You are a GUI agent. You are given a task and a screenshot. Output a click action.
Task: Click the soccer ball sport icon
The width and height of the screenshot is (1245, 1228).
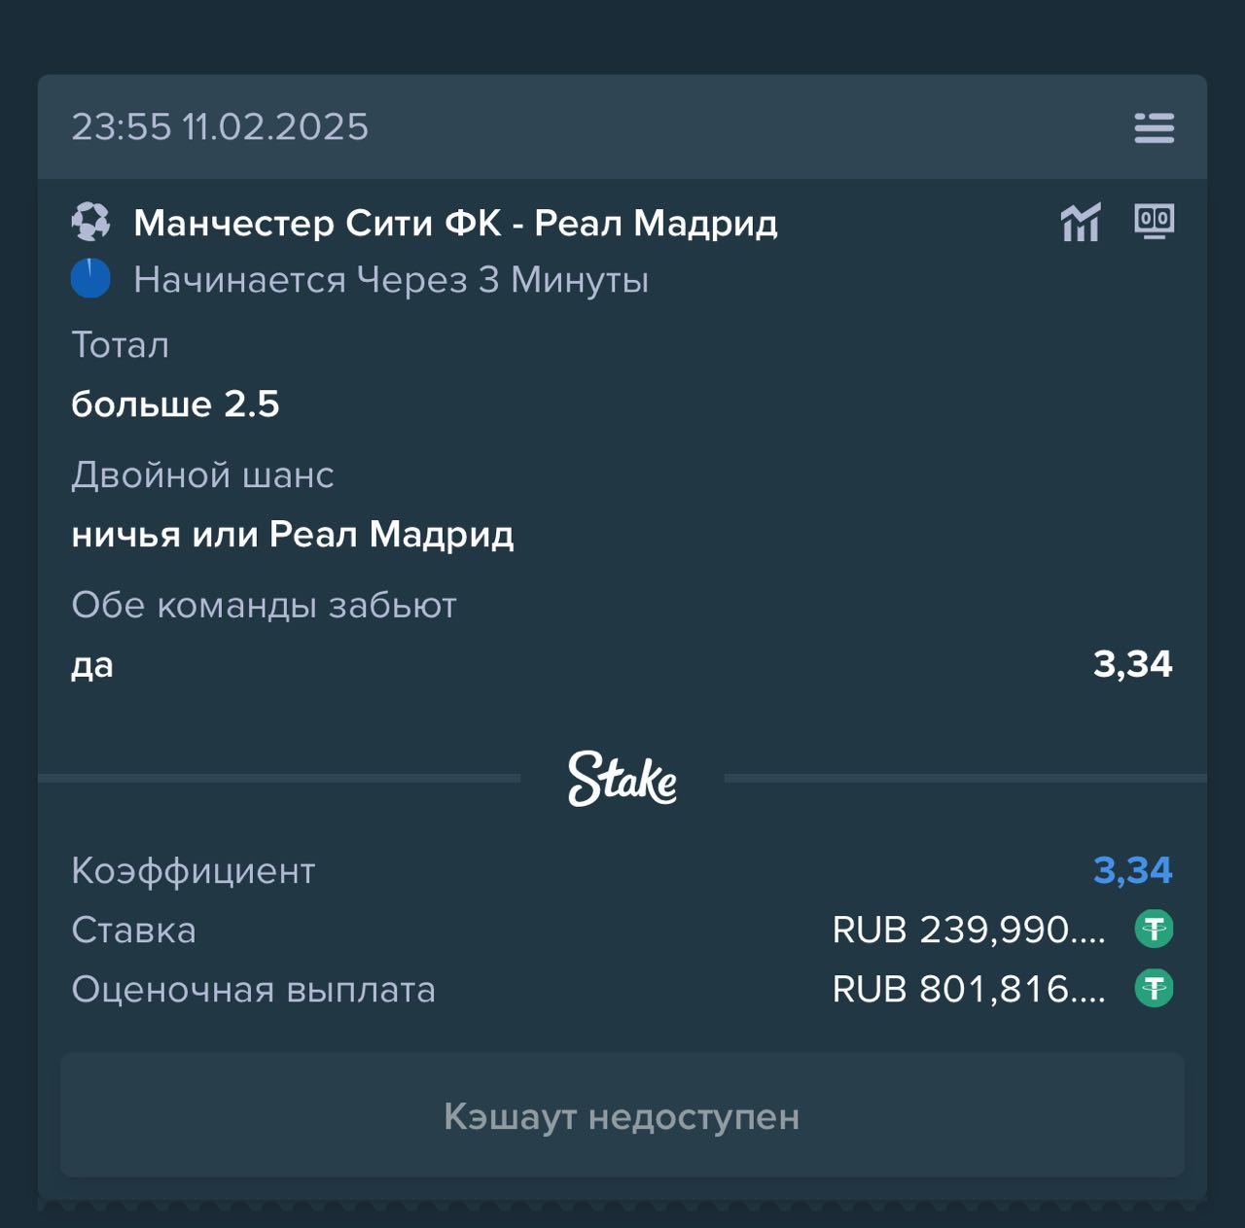point(90,223)
